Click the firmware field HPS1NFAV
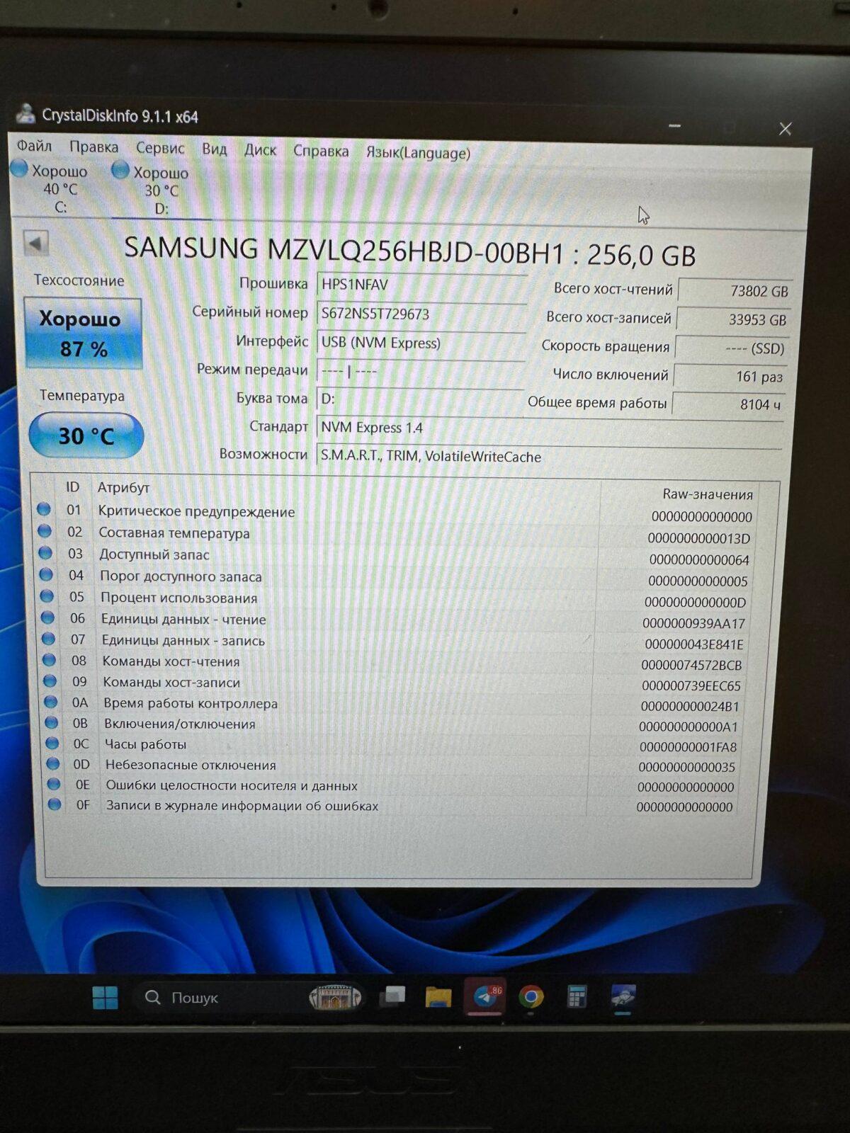The height and width of the screenshot is (1133, 850). [421, 285]
